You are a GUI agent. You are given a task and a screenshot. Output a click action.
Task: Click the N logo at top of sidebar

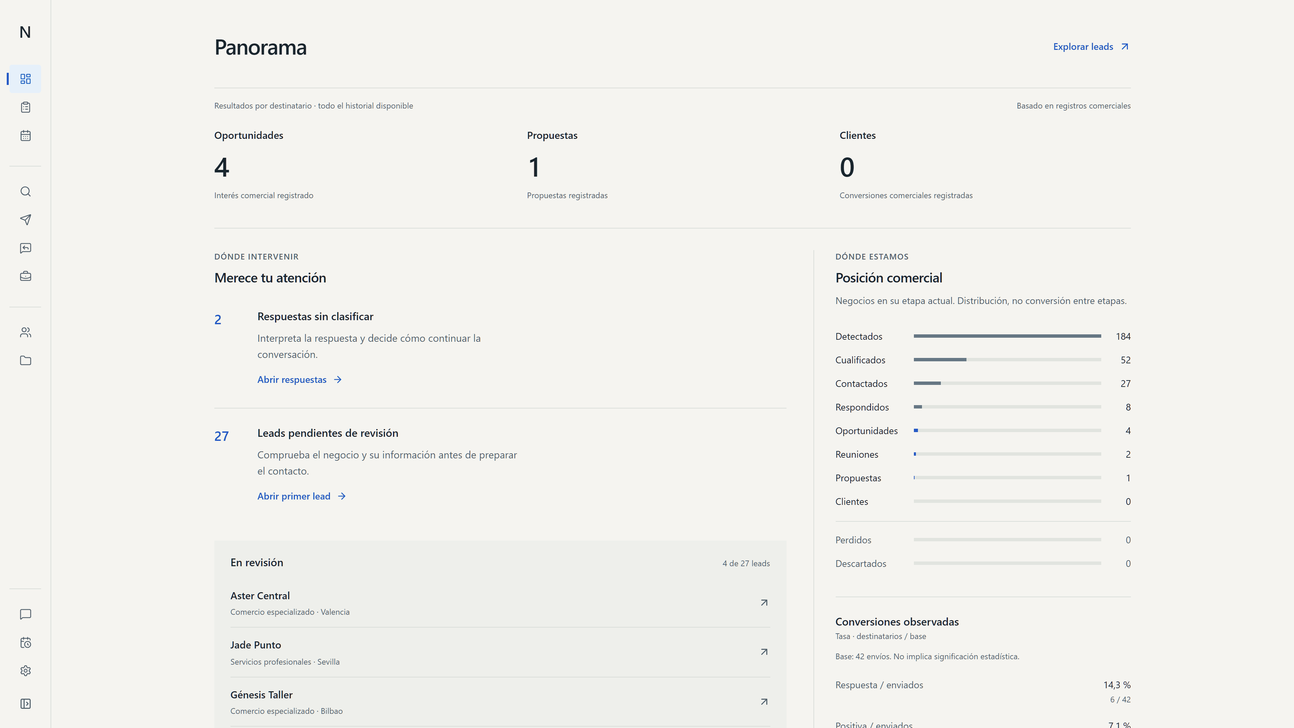25,32
